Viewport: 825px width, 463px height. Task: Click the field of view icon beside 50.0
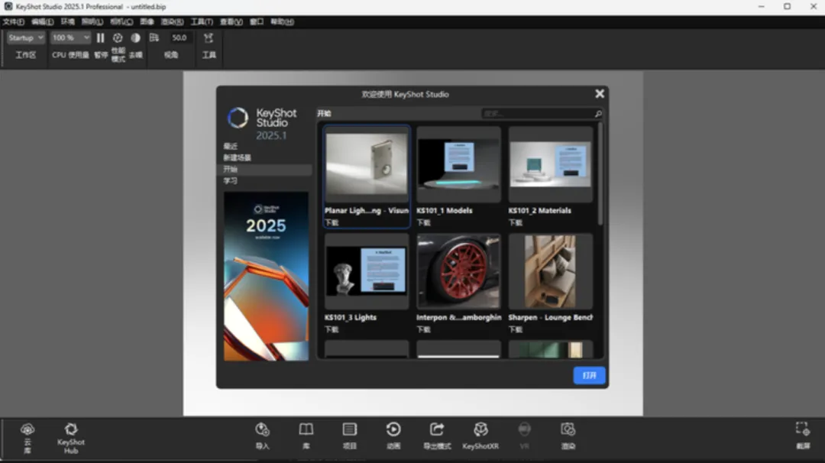154,38
